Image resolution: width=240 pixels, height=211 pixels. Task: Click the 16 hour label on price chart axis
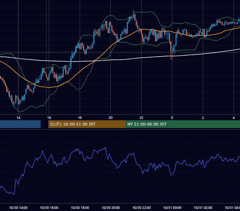(x=49, y=118)
